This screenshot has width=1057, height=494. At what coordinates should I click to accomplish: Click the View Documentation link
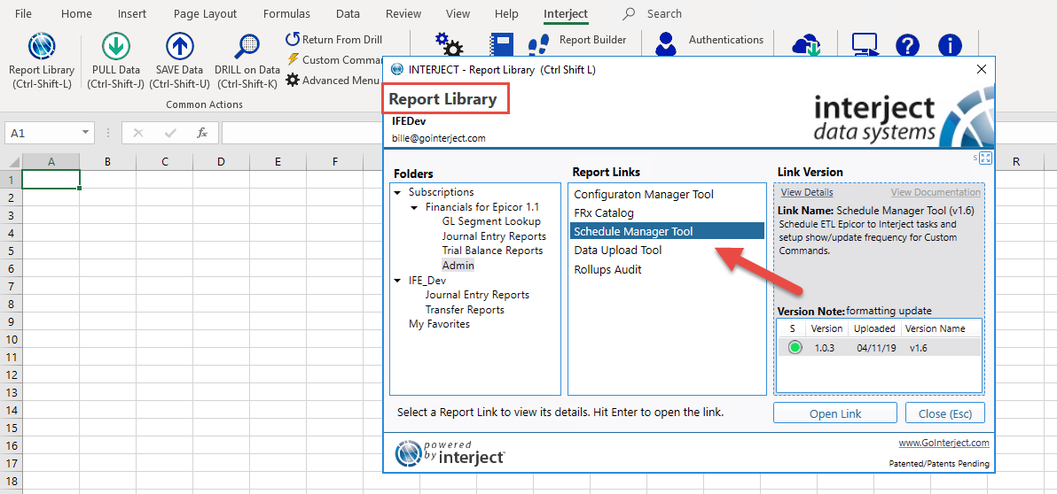(936, 192)
